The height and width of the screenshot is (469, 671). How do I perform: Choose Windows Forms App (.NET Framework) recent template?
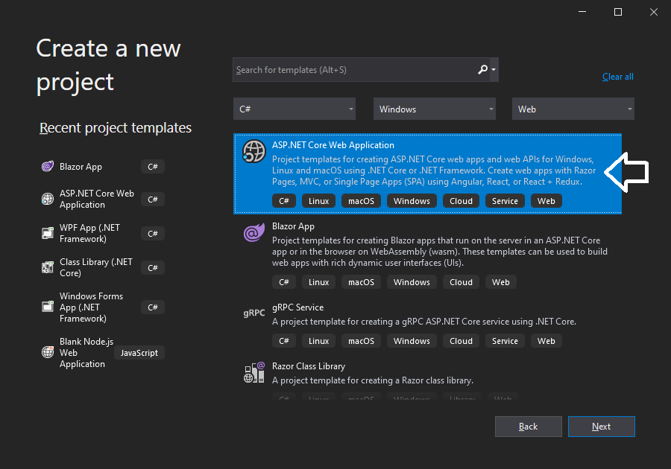point(103,307)
